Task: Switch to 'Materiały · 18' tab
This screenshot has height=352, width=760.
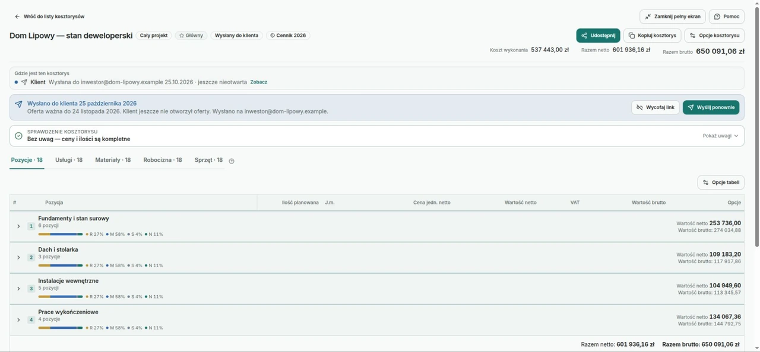Action: click(x=113, y=160)
